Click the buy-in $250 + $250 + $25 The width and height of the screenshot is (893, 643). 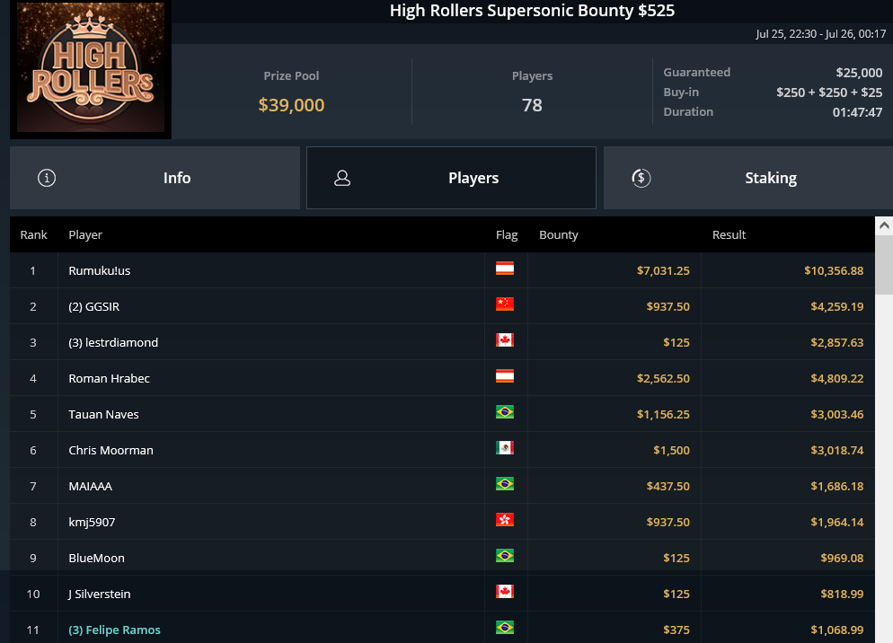829,92
